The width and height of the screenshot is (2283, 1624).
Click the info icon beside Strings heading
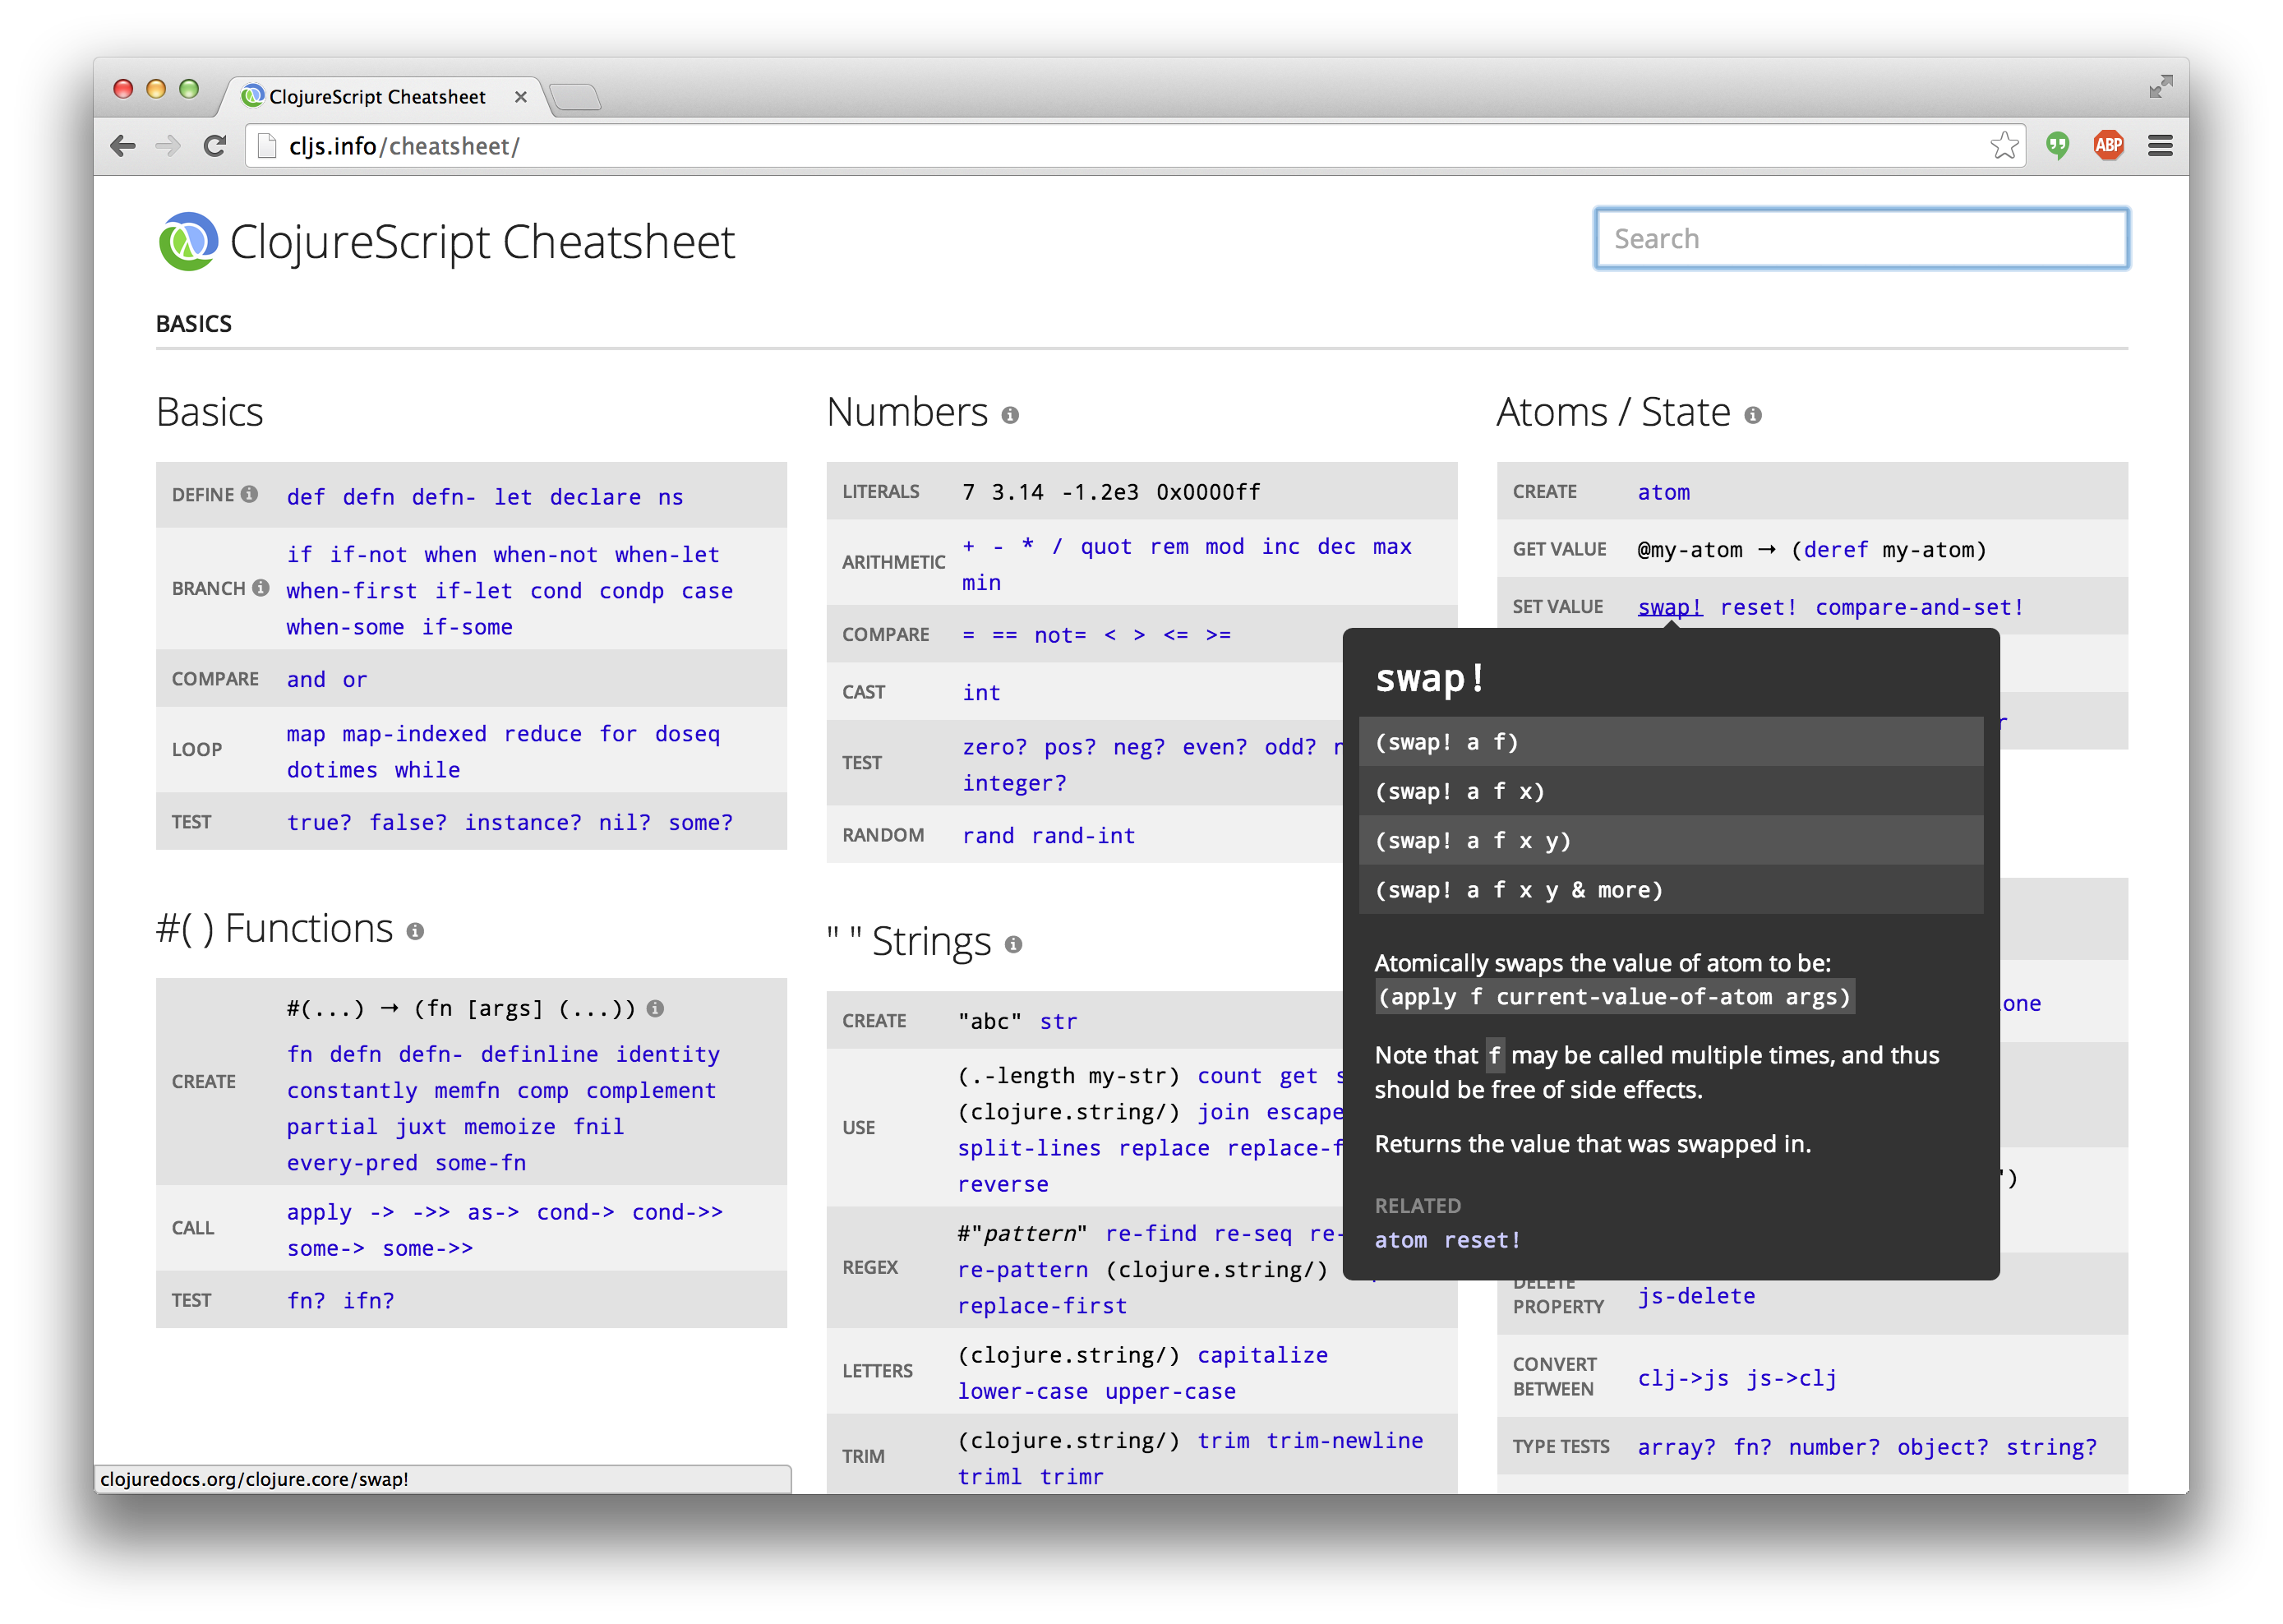(1013, 944)
